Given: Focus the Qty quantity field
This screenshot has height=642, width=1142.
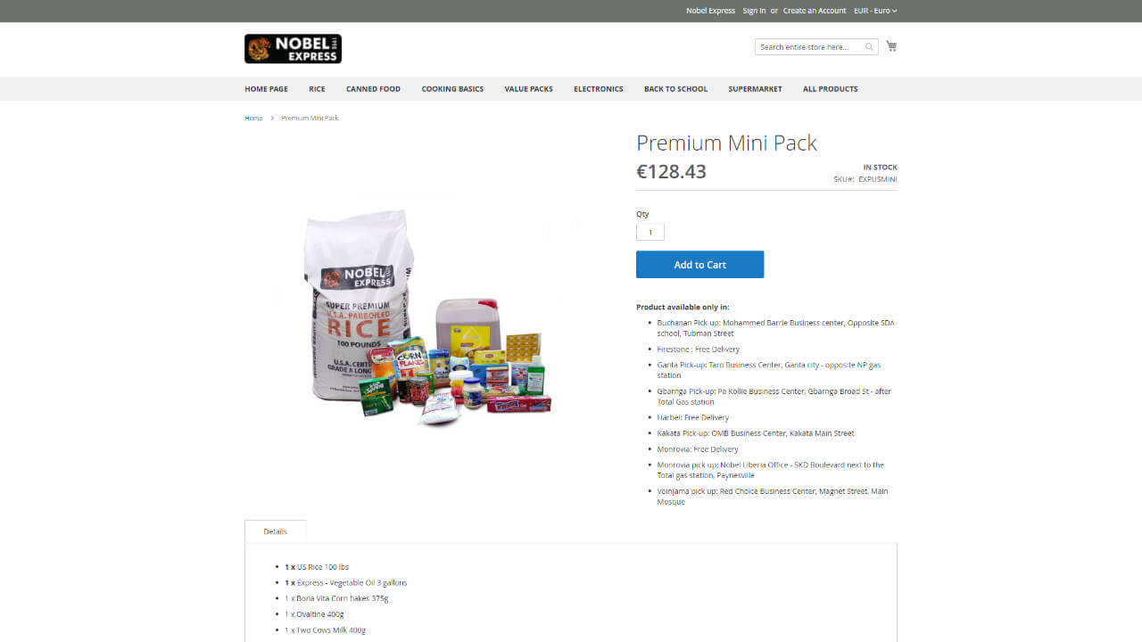Looking at the screenshot, I should point(650,232).
